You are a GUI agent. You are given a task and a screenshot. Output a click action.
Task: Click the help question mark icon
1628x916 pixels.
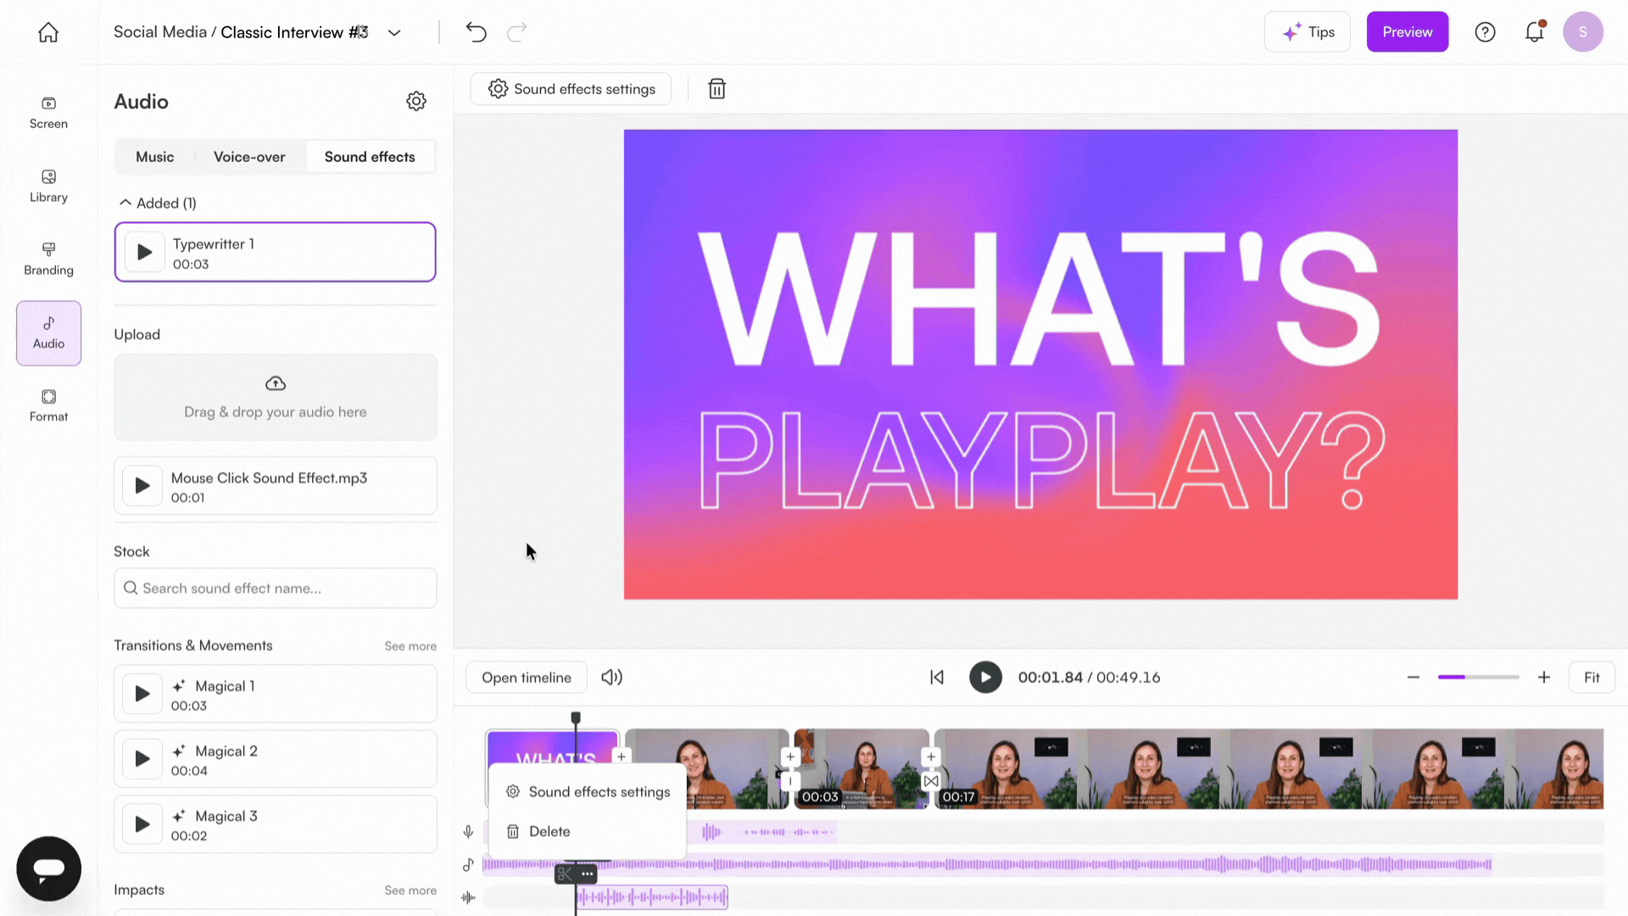click(1485, 32)
